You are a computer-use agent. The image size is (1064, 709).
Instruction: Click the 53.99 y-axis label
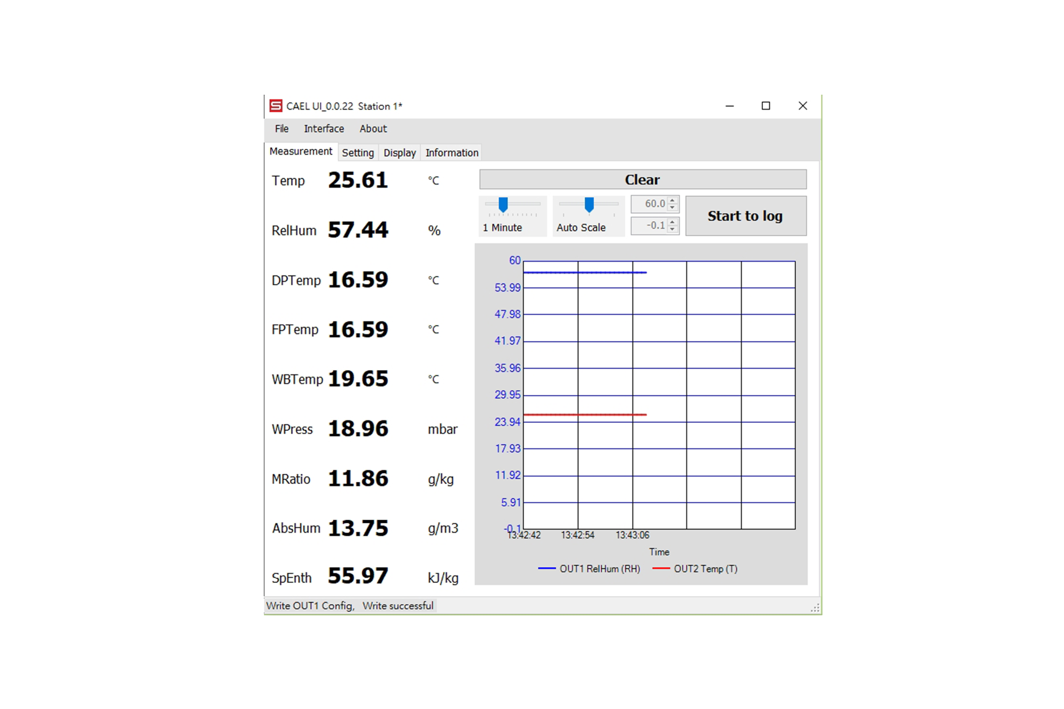[x=508, y=288]
